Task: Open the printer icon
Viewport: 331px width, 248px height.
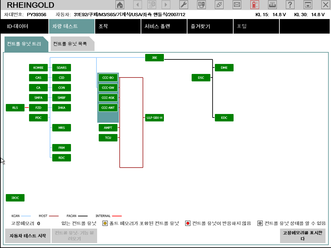Action: (x=272, y=5)
